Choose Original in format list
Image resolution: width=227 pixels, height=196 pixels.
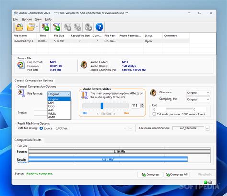pyautogui.click(x=59, y=99)
